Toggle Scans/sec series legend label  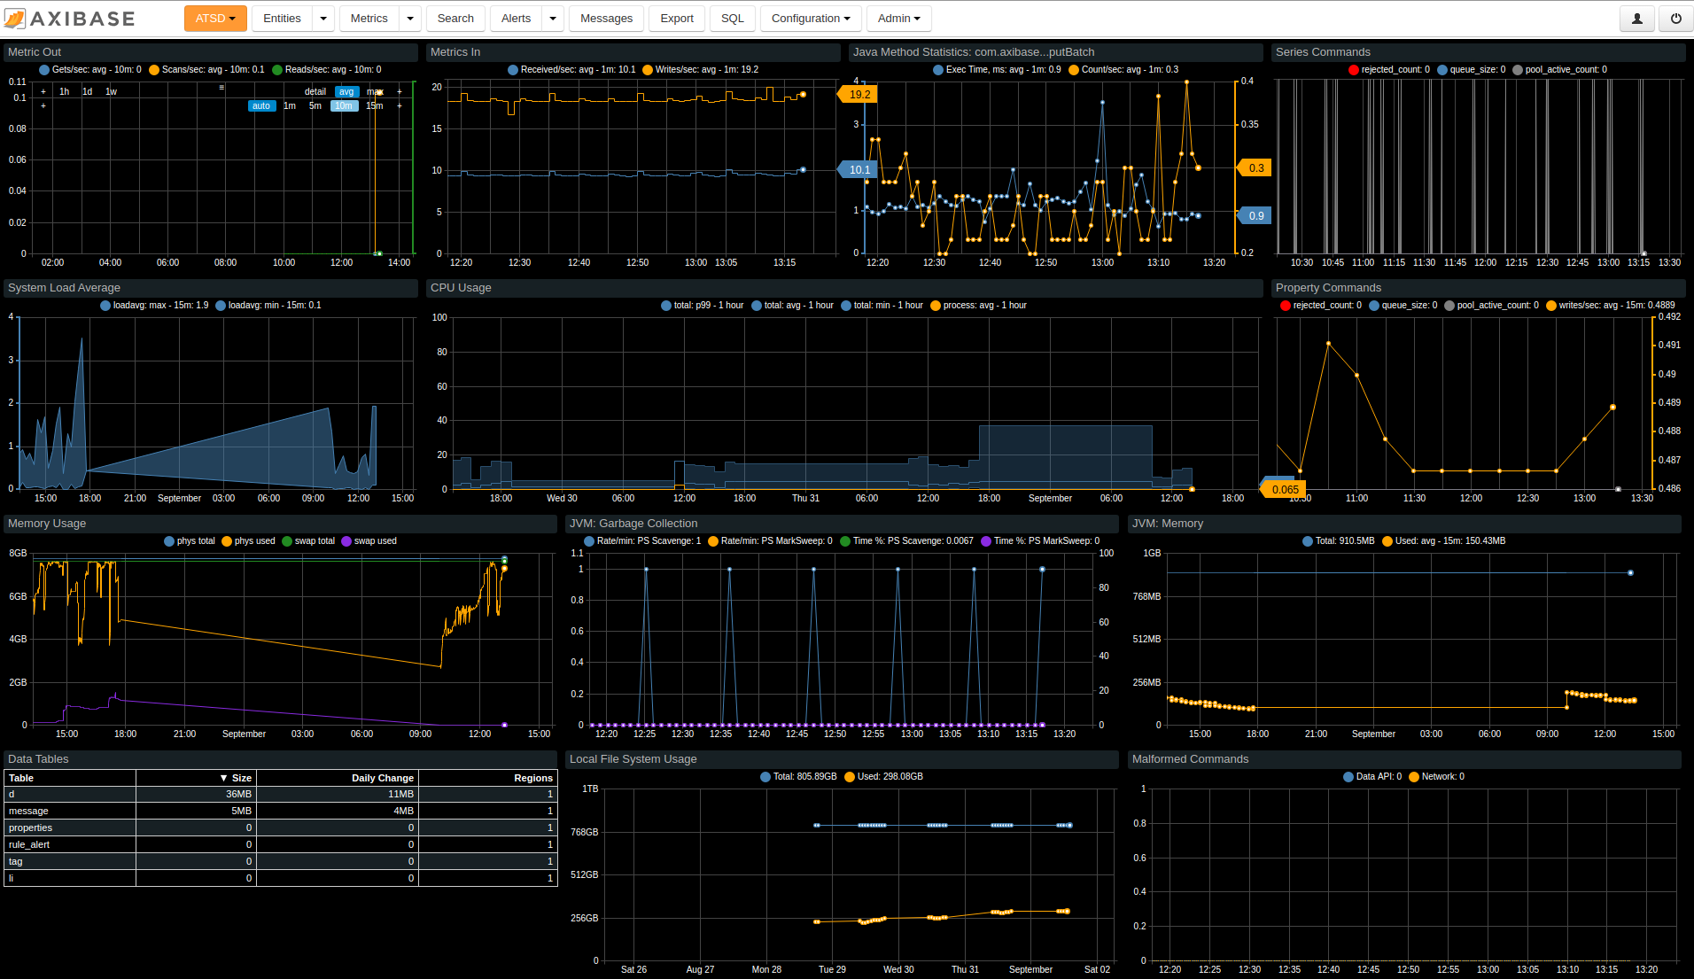coord(213,70)
